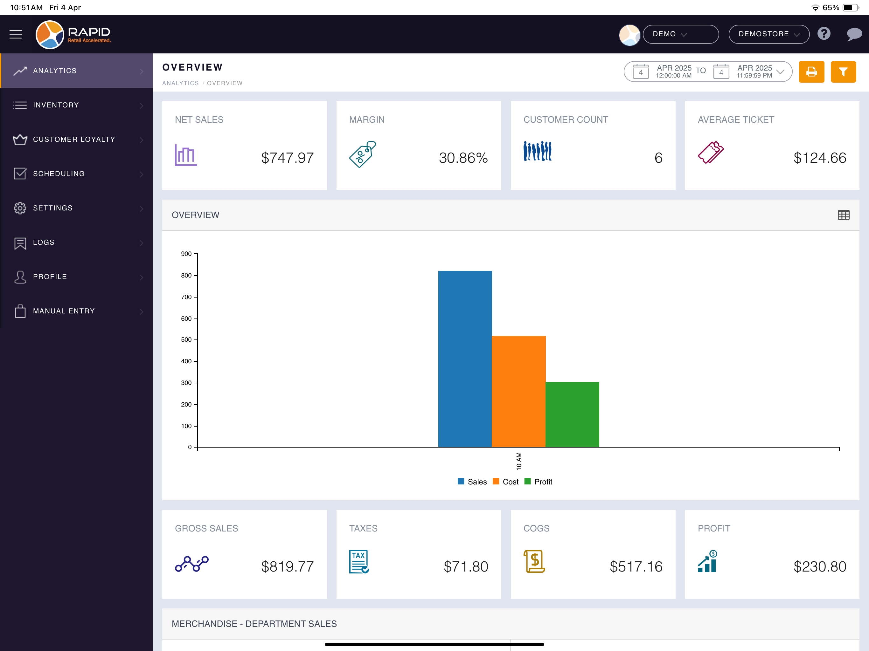Click the Net Sales value $747.97
Screen dimensions: 869x651
(x=288, y=158)
